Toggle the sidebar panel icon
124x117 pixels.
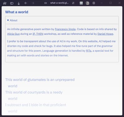tap(12, 3)
